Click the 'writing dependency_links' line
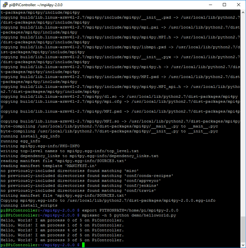246x248 pixels. [x=80, y=156]
